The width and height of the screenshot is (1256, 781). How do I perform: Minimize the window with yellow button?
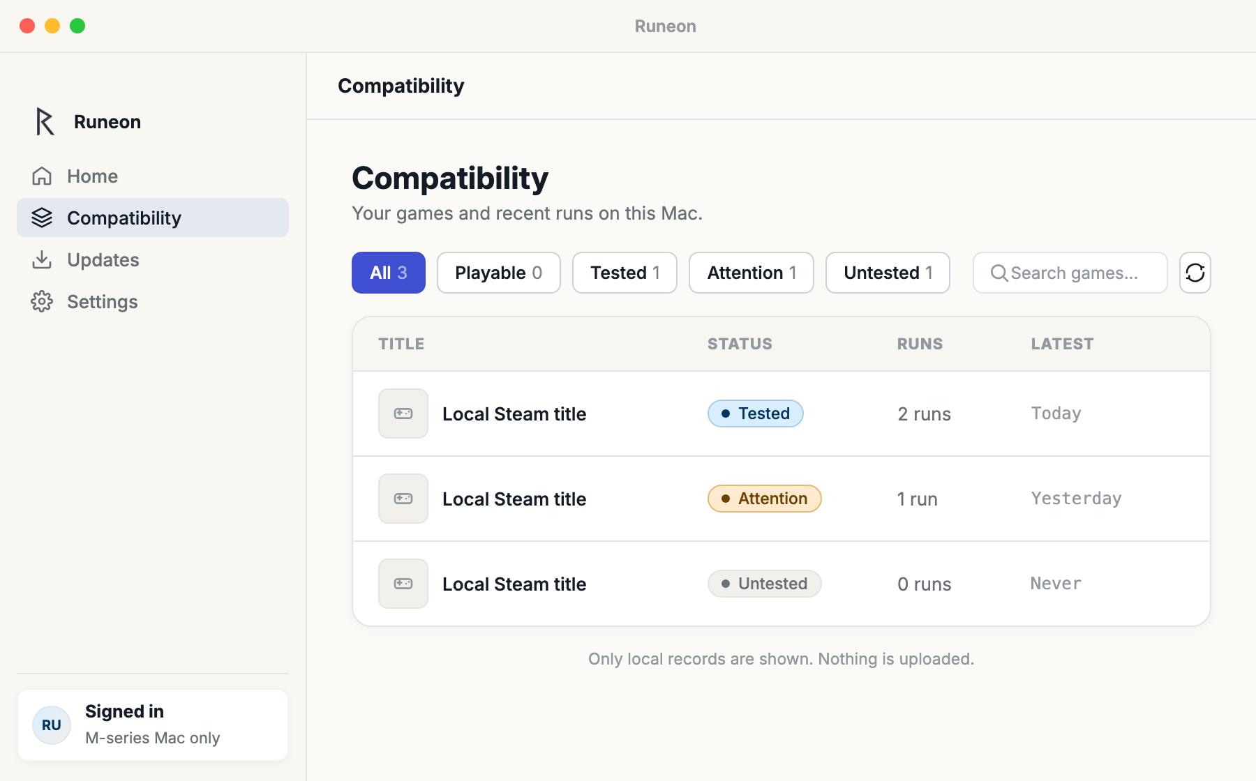(52, 26)
